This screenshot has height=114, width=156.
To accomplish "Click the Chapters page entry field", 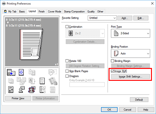I will coord(87,85).
